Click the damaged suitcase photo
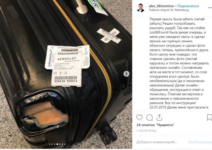Image resolution: width=212 pixels, height=150 pixels. (66, 74)
